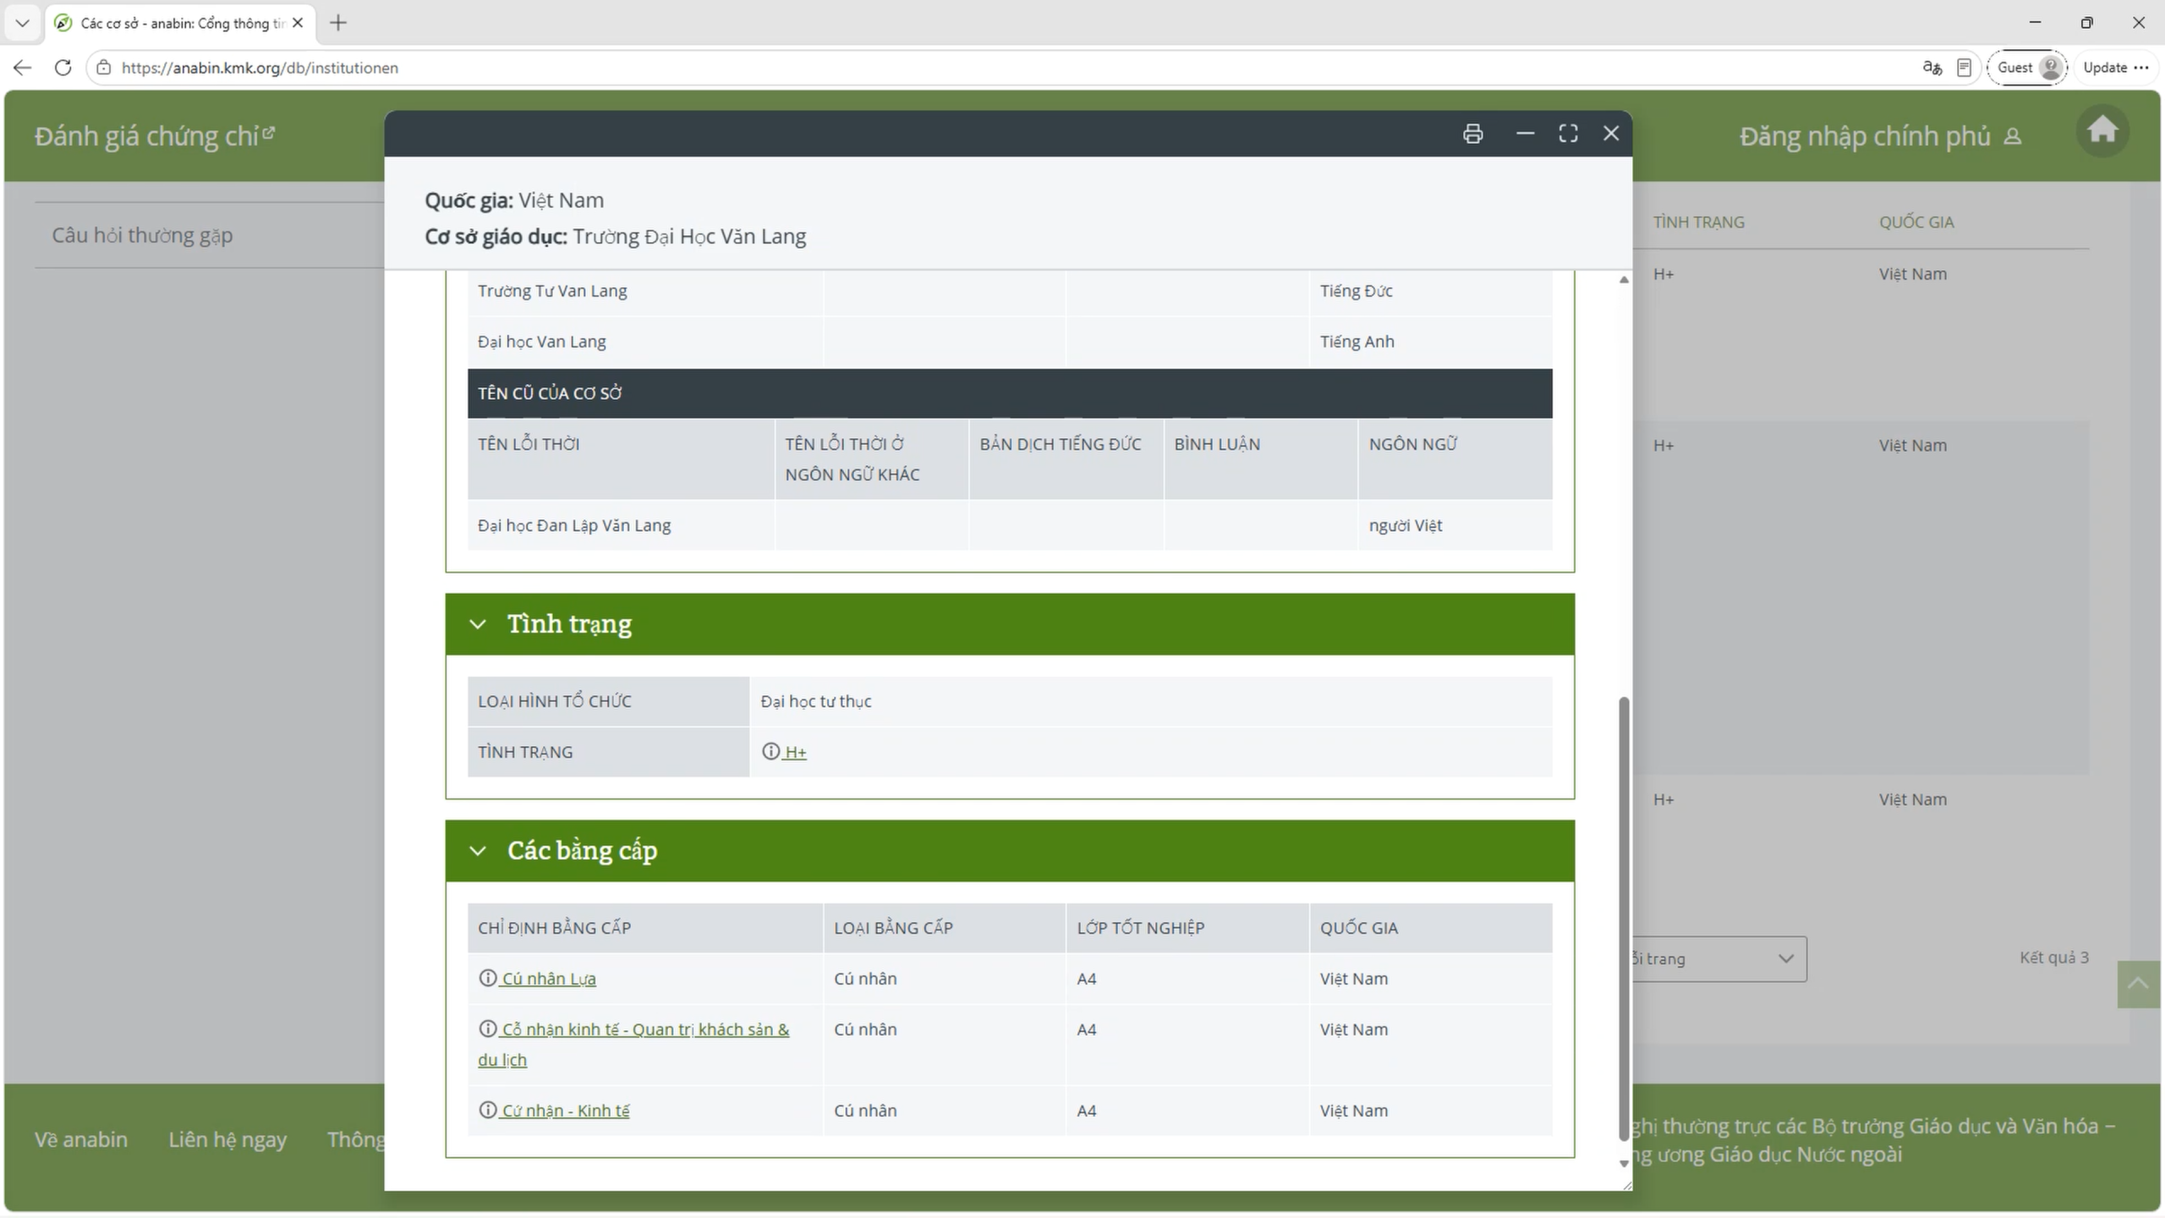The width and height of the screenshot is (2165, 1218).
Task: Click the browser translate page icon
Action: pos(1932,68)
